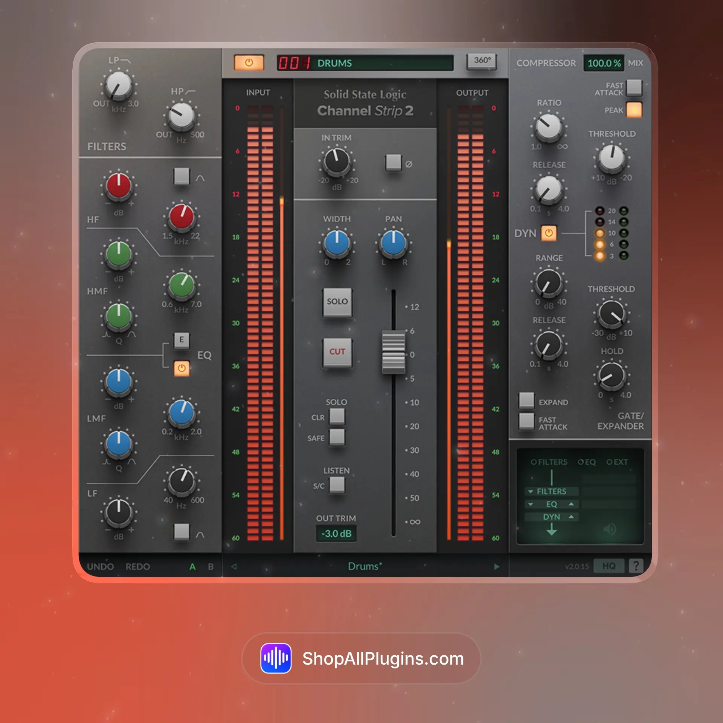Move the EQ routing block up
Screen dimensions: 723x723
point(571,504)
